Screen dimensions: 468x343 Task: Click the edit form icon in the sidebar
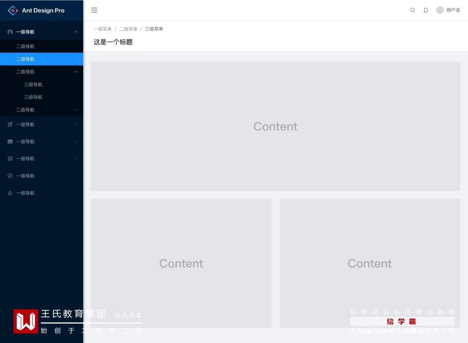10,124
